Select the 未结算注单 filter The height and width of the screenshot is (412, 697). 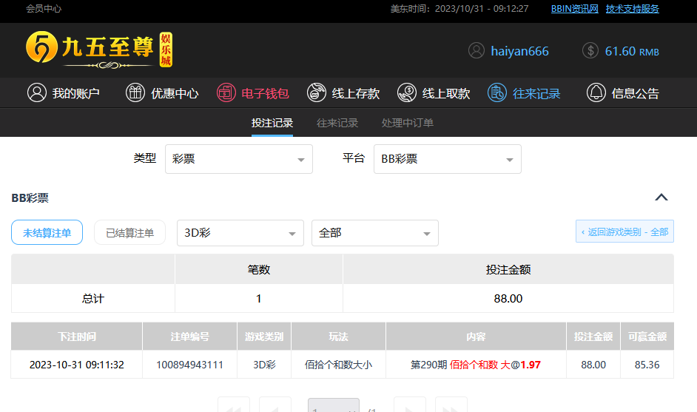(x=47, y=232)
